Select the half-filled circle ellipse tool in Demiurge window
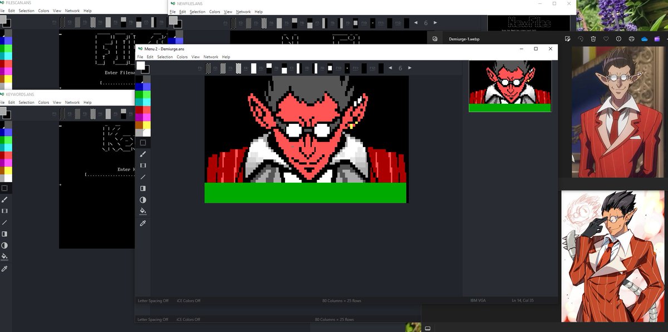 (143, 200)
